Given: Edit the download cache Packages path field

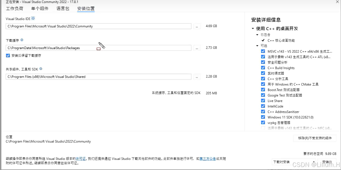Looking at the screenshot, I should pyautogui.click(x=99, y=48).
